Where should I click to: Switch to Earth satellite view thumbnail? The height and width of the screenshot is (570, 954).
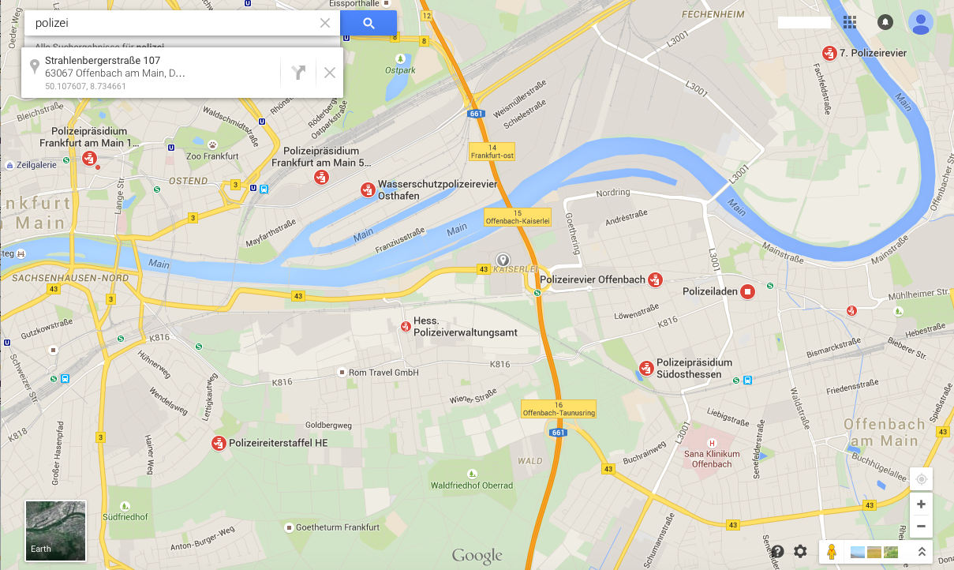[56, 531]
